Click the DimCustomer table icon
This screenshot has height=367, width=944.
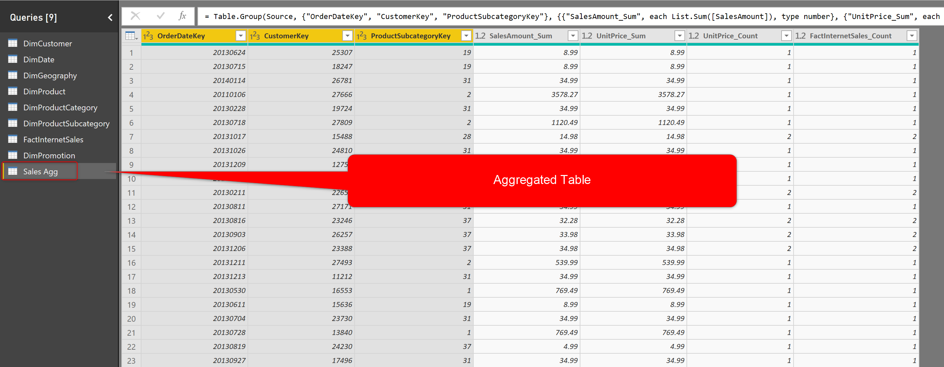point(13,43)
